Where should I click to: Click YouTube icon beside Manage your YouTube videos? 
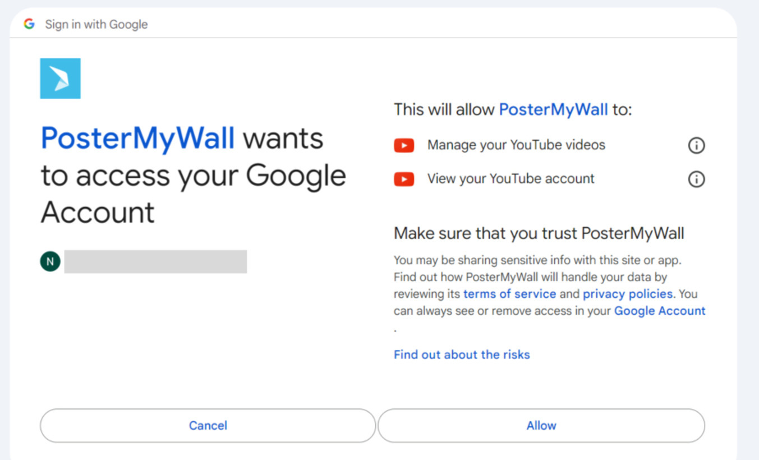pos(404,145)
